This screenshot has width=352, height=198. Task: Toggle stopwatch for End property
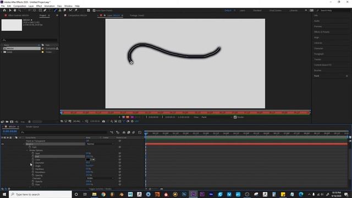pyautogui.click(x=33, y=156)
